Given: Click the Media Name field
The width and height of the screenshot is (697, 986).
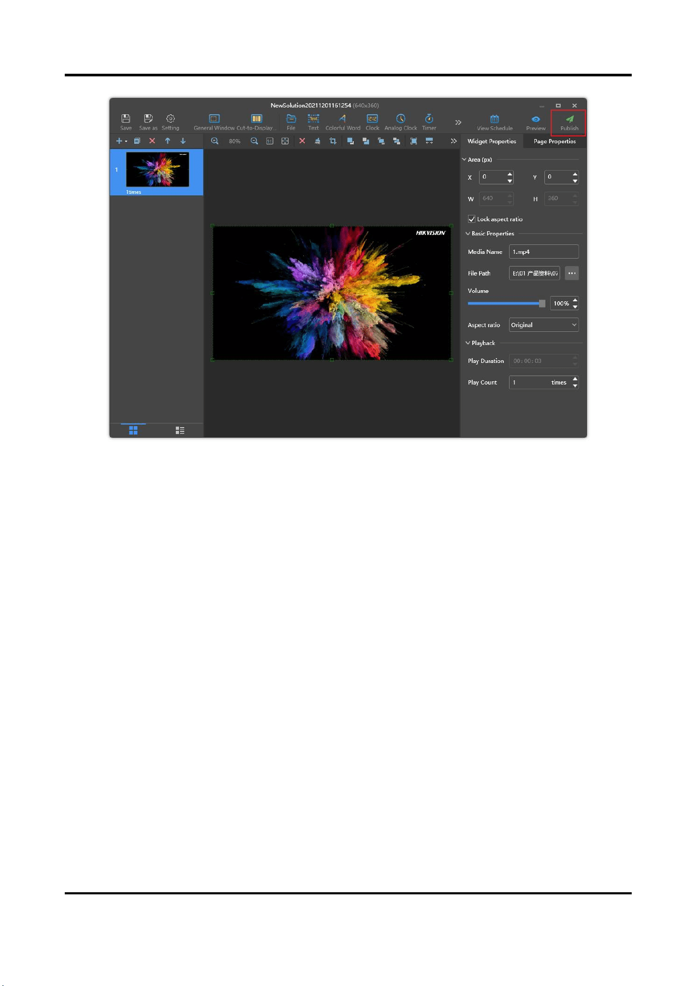Looking at the screenshot, I should (544, 252).
